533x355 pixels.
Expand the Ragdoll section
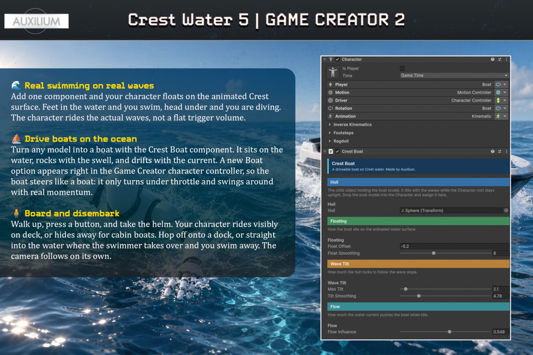pos(330,141)
